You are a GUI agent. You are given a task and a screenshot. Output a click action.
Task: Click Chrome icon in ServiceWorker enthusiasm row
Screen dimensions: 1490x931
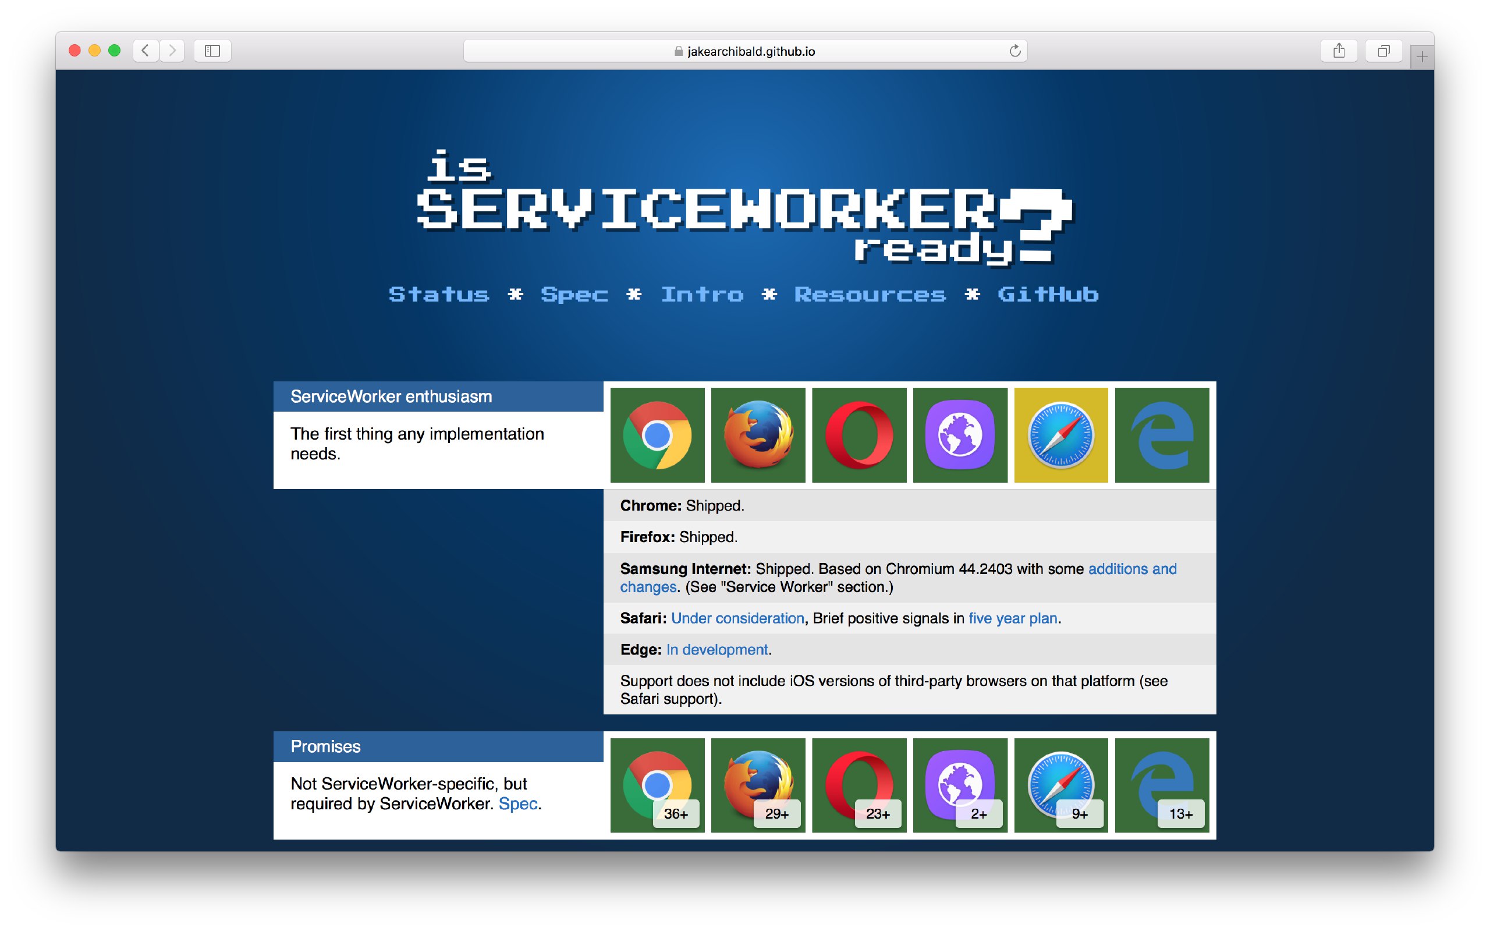(x=657, y=435)
